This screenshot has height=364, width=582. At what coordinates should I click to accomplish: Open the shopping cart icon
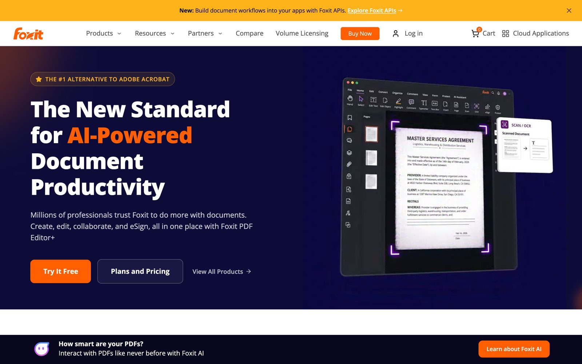475,33
